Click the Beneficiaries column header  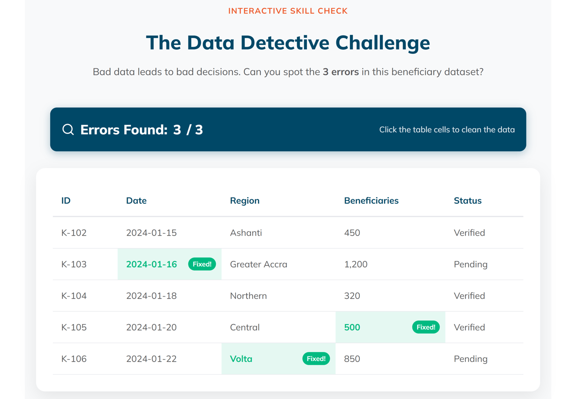(371, 200)
